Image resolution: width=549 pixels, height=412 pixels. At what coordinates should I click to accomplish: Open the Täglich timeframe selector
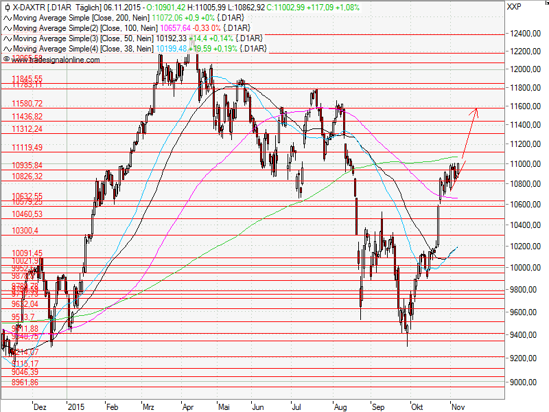tap(88, 6)
